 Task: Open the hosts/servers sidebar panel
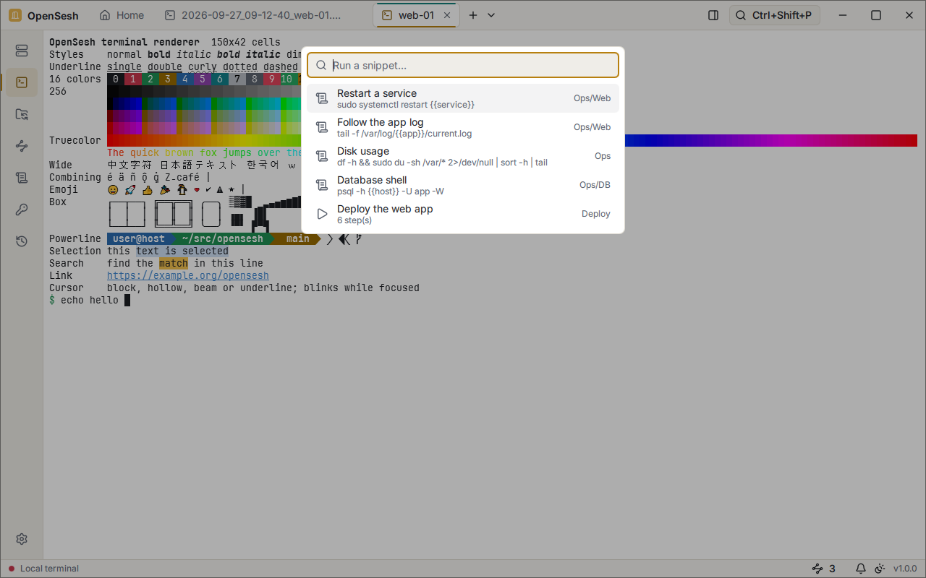click(22, 51)
